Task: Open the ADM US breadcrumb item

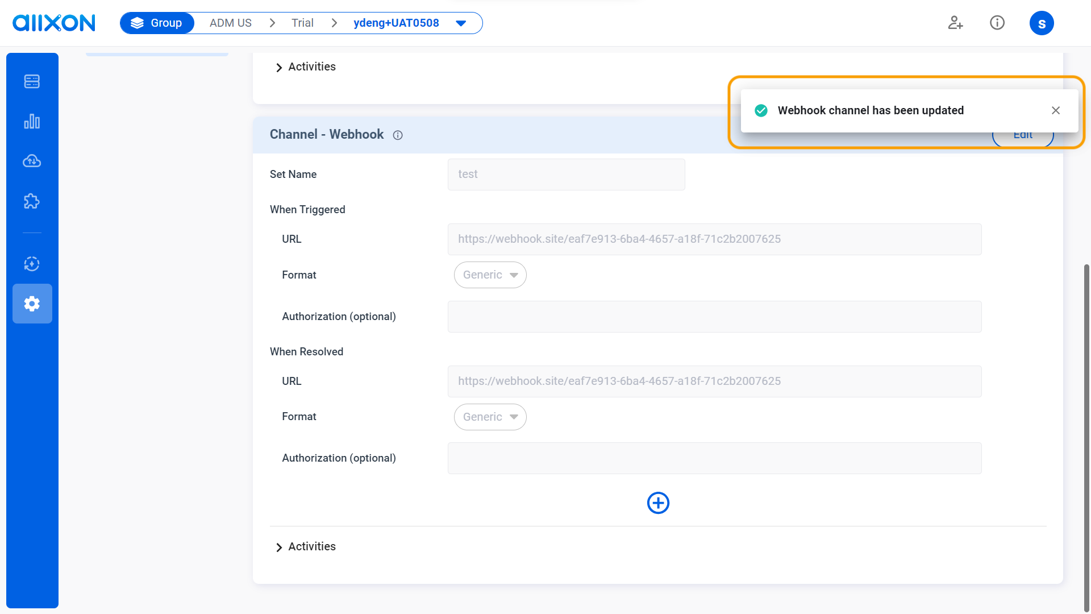Action: [x=230, y=23]
